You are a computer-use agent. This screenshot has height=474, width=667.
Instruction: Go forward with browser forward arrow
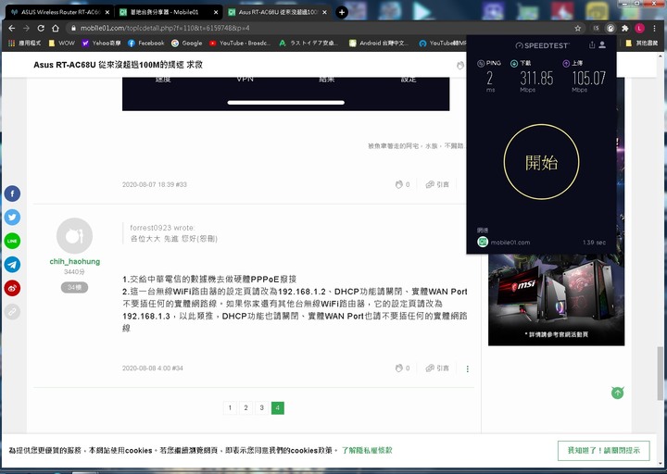click(26, 28)
